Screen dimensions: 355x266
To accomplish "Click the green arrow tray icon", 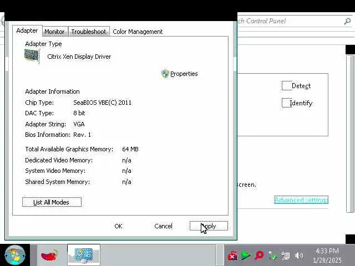I will pyautogui.click(x=246, y=256).
